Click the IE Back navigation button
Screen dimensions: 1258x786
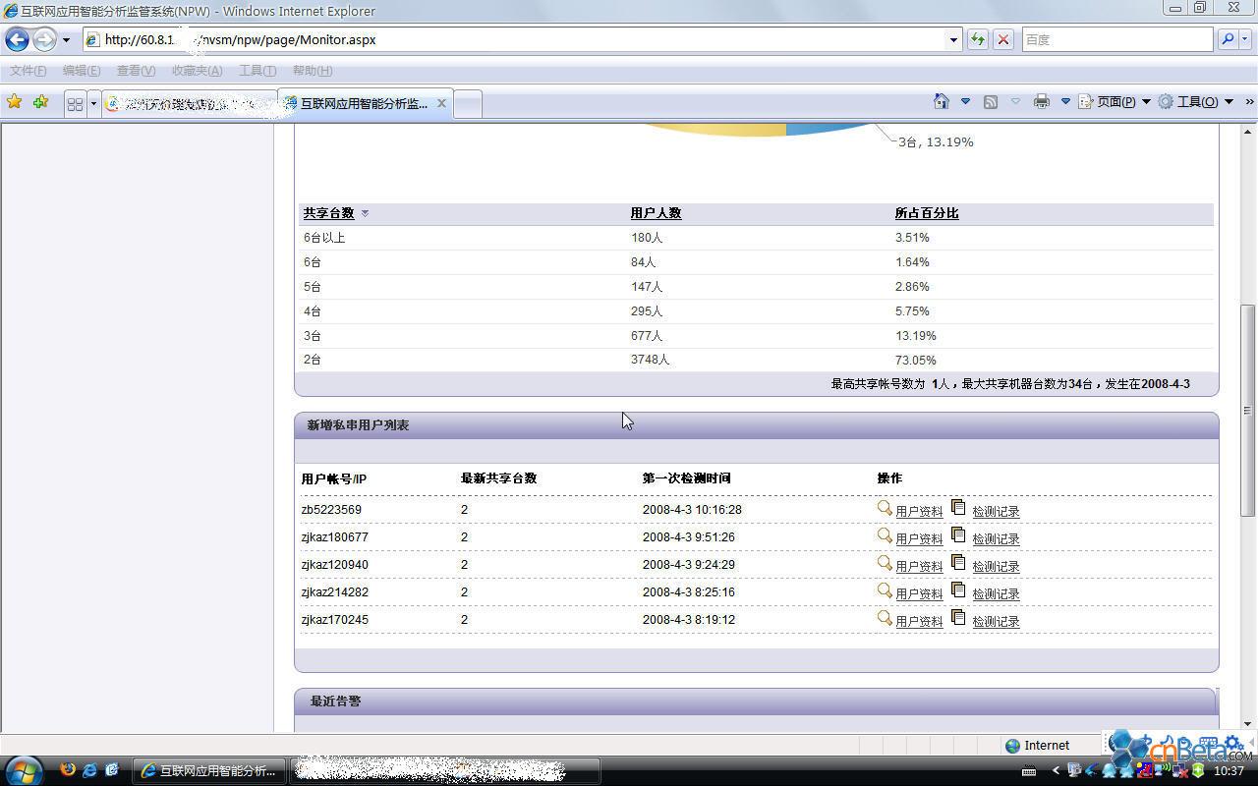pos(18,39)
